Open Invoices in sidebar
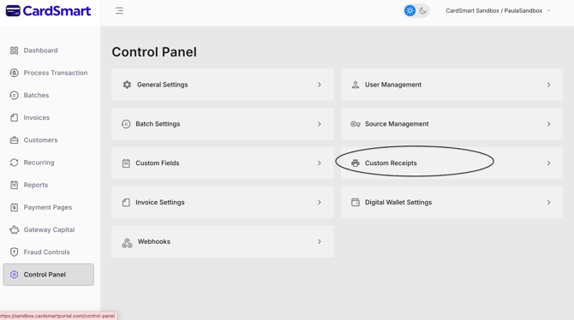Image resolution: width=574 pixels, height=320 pixels. (37, 118)
